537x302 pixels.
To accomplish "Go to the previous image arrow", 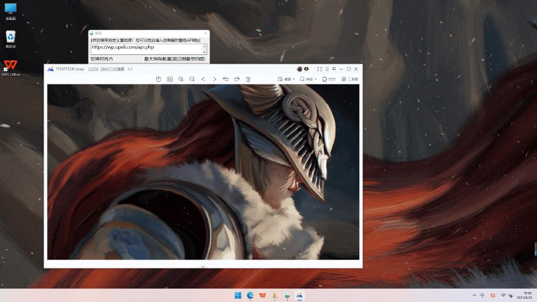I will [x=203, y=79].
